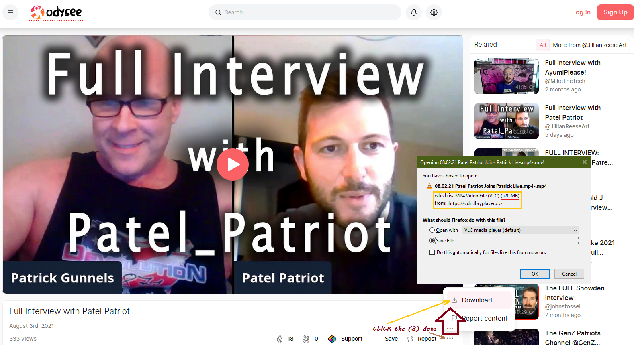The image size is (634, 345).
Task: Click the file name in dialog
Action: coord(491,186)
